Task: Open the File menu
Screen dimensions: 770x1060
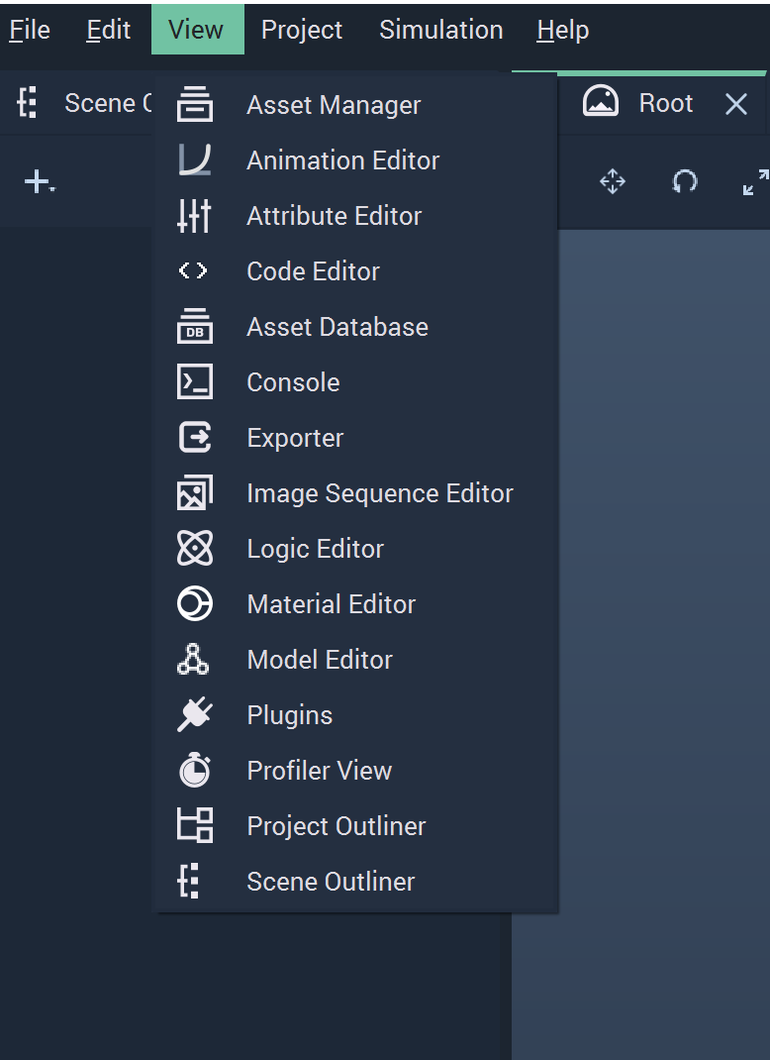Action: [x=30, y=30]
